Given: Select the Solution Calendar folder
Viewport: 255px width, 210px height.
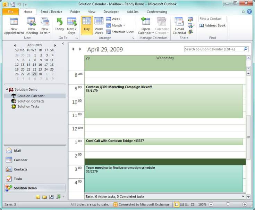Looking at the screenshot, I should point(35,96).
